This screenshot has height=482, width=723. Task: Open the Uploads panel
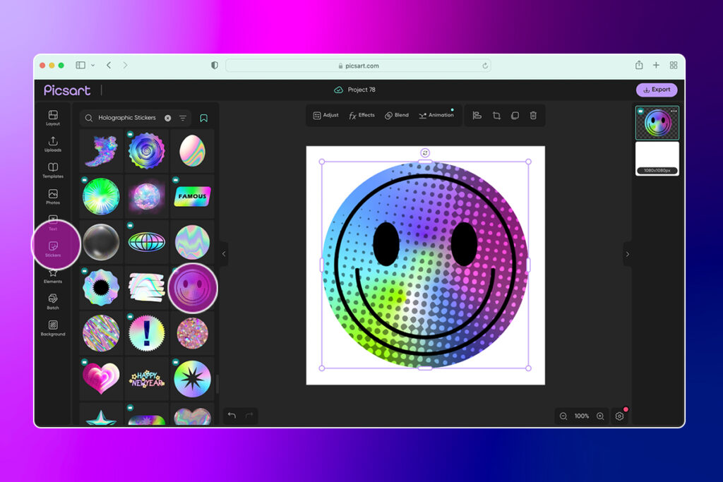(53, 145)
